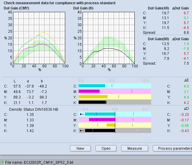192x165 pixels.
Task: Click ΔDot Gain value -4.5 for black
Action: 186,28
